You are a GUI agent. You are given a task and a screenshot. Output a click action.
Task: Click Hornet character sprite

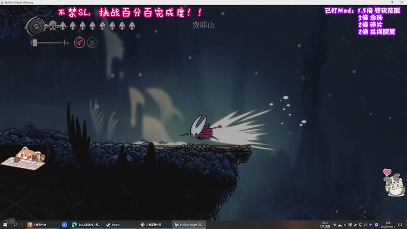tap(202, 129)
